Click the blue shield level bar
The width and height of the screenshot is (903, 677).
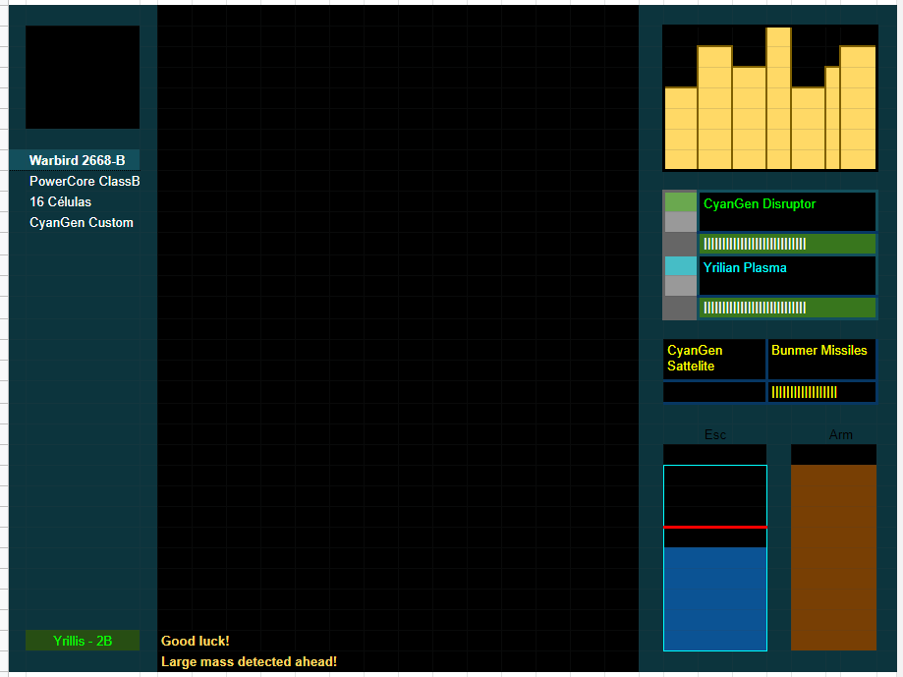tap(715, 598)
